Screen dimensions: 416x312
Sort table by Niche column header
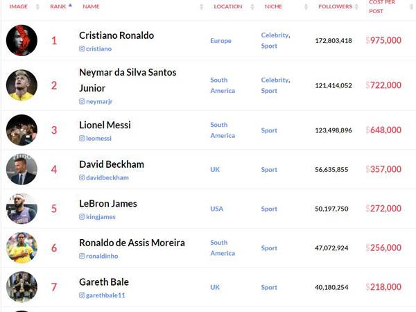click(x=273, y=6)
